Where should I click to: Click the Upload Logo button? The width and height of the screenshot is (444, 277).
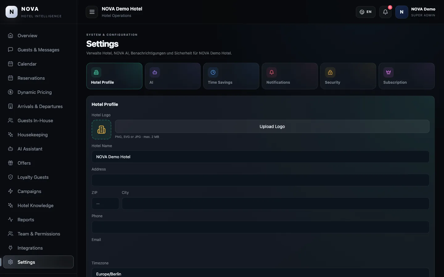272,126
